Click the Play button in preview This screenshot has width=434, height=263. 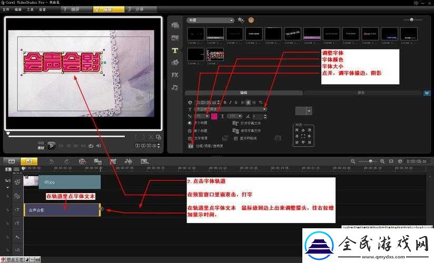click(51, 145)
